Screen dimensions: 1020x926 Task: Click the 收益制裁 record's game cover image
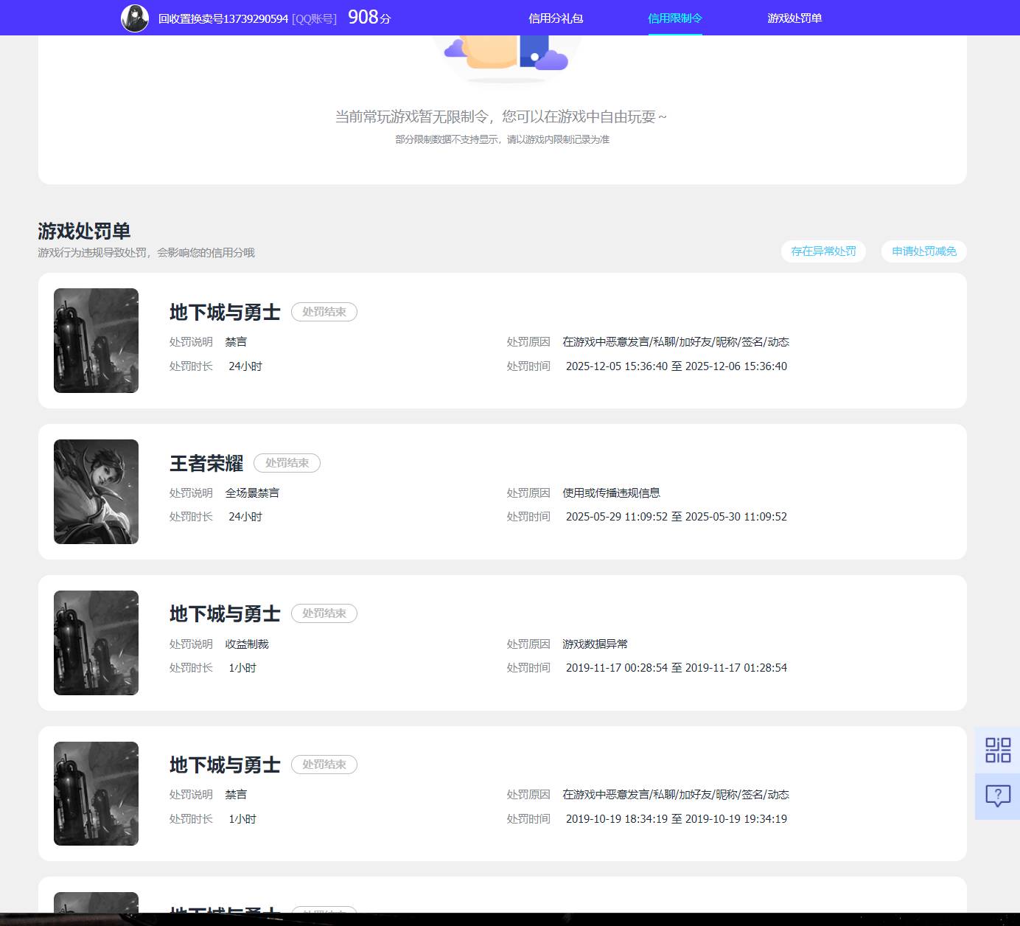coord(96,643)
